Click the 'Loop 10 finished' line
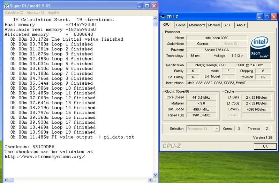 (53, 88)
